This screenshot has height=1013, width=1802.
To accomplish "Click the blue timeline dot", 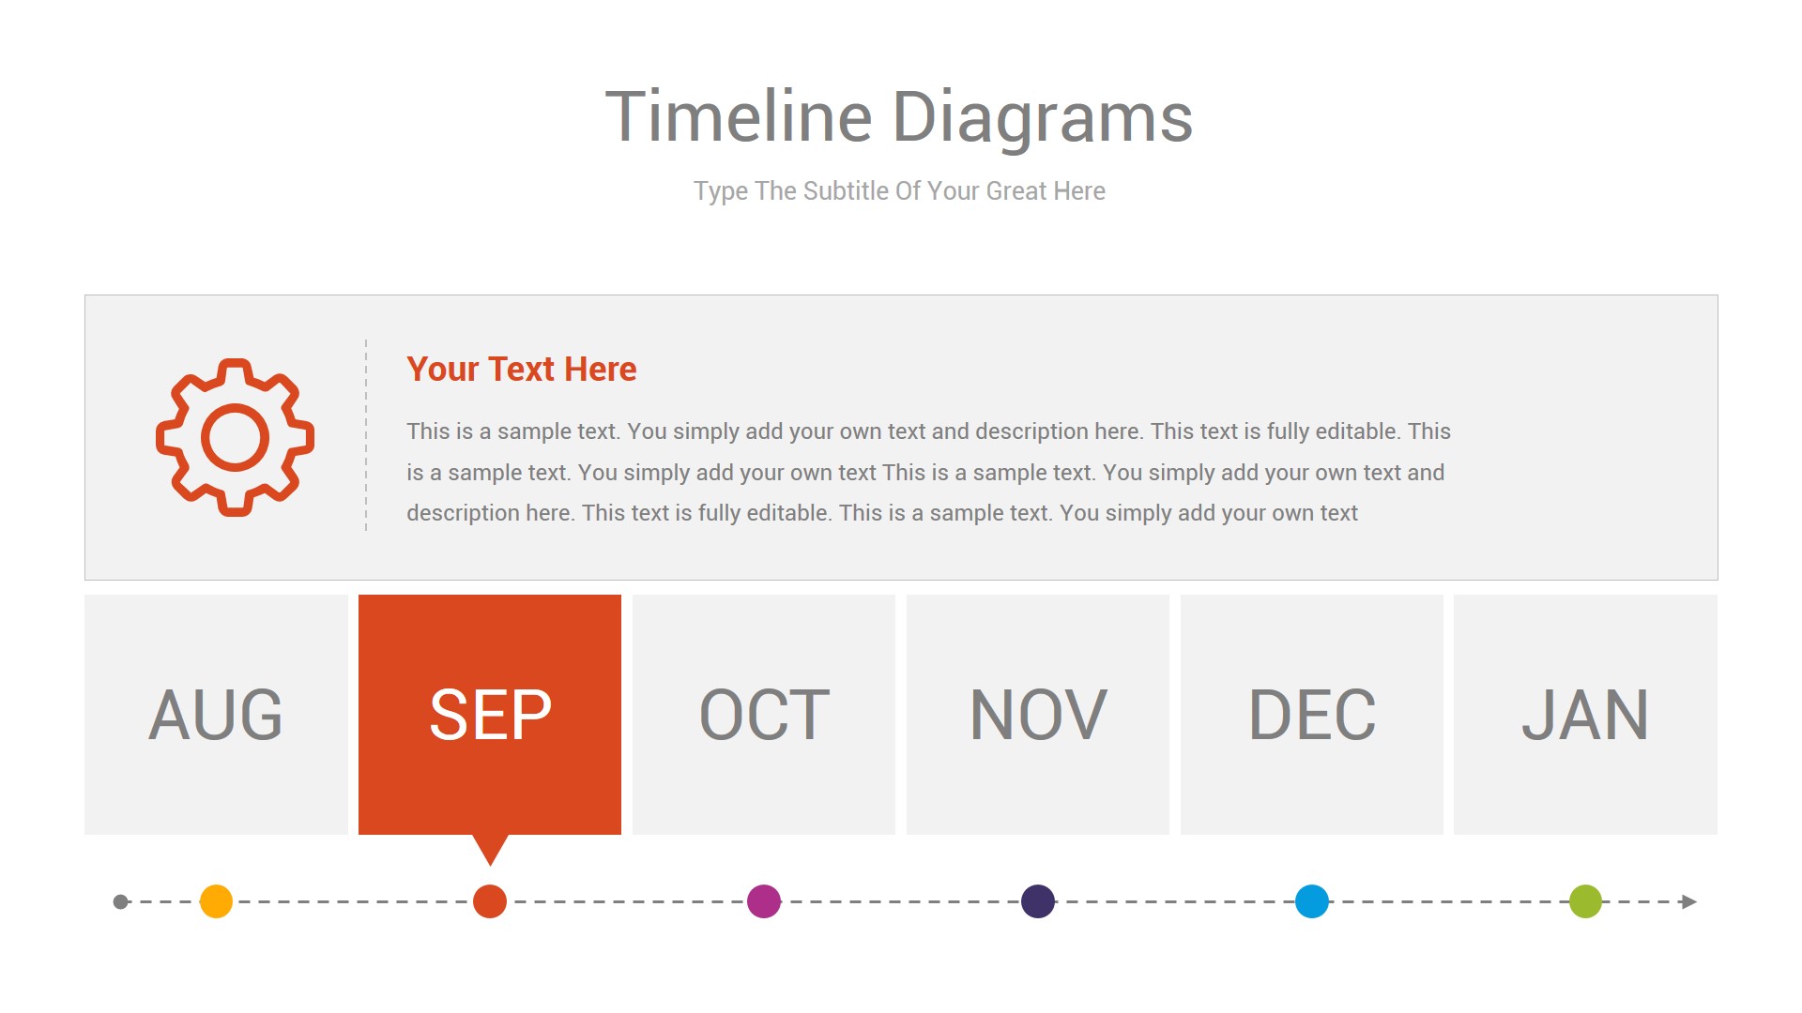I will 1312,901.
